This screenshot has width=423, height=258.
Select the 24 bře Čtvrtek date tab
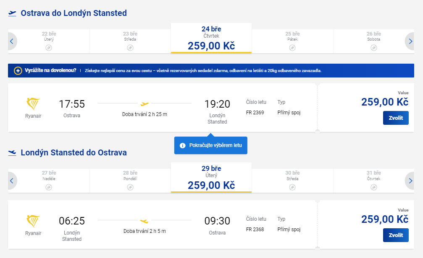211,38
